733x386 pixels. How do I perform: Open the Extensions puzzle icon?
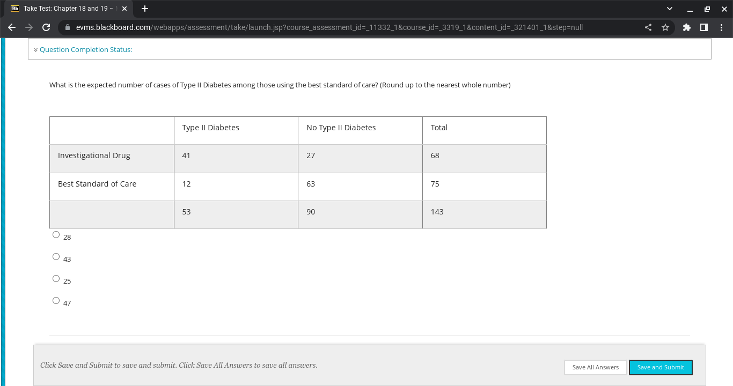(687, 27)
